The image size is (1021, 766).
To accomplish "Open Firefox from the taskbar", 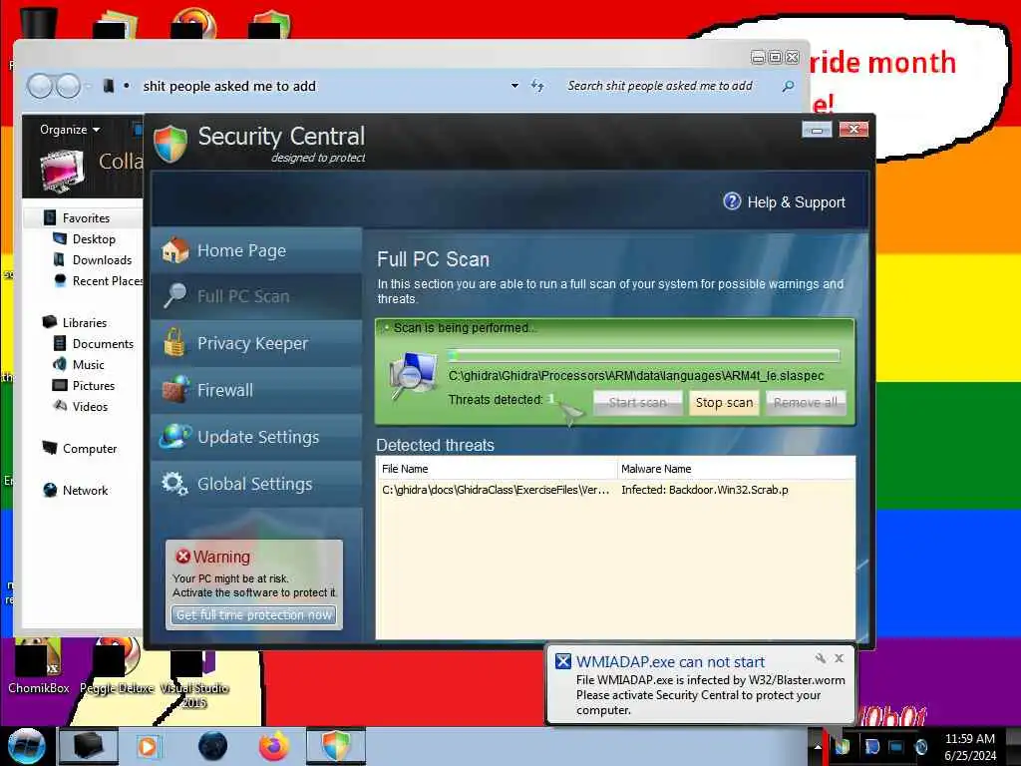I will (274, 746).
